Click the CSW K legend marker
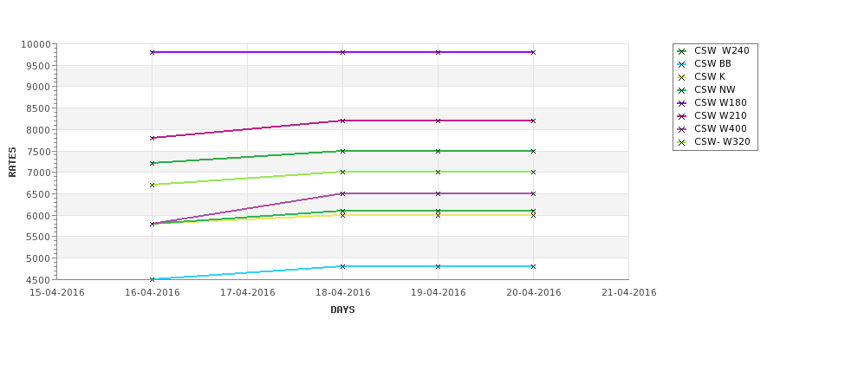This screenshot has height=372, width=845. [682, 77]
